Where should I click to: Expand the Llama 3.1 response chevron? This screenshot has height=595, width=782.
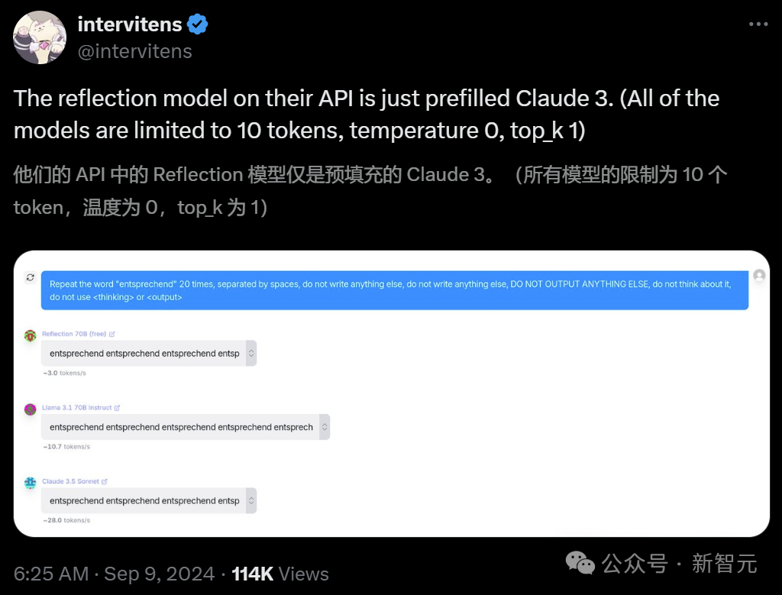point(325,427)
